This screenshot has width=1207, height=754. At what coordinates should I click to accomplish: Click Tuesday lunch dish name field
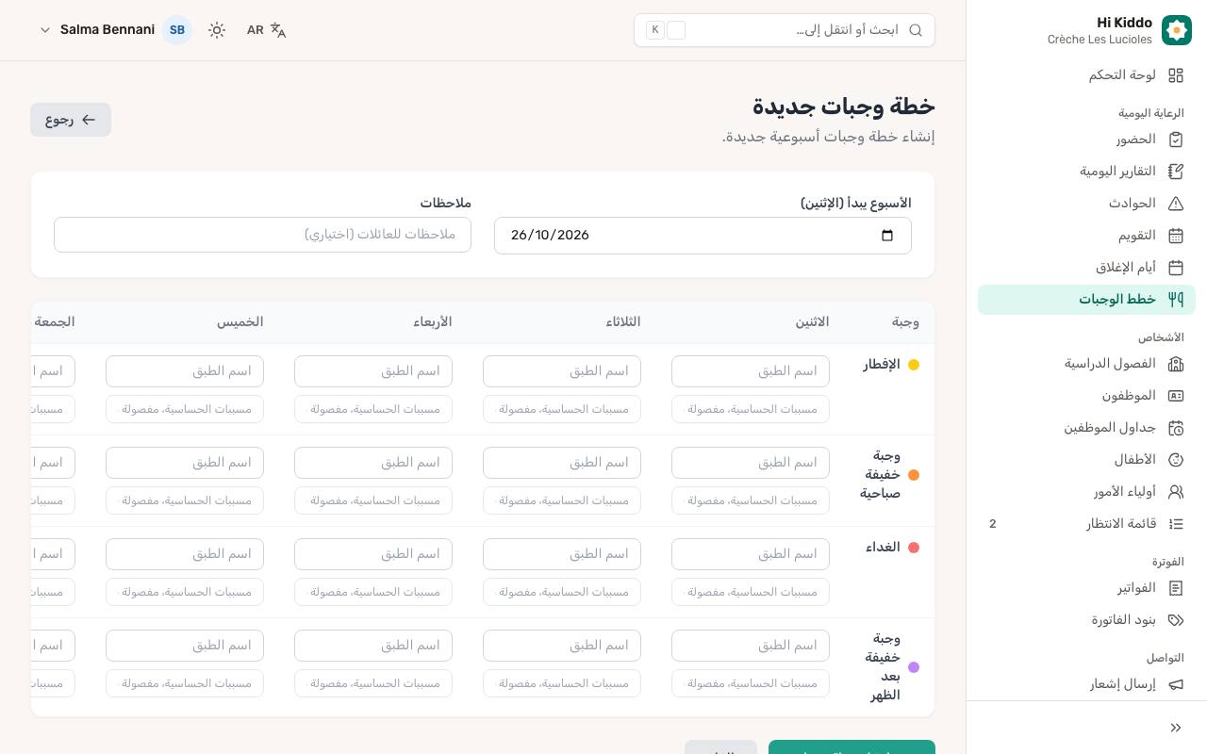click(562, 554)
